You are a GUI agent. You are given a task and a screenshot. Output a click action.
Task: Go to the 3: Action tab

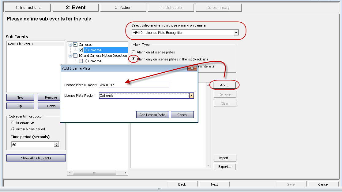click(123, 7)
